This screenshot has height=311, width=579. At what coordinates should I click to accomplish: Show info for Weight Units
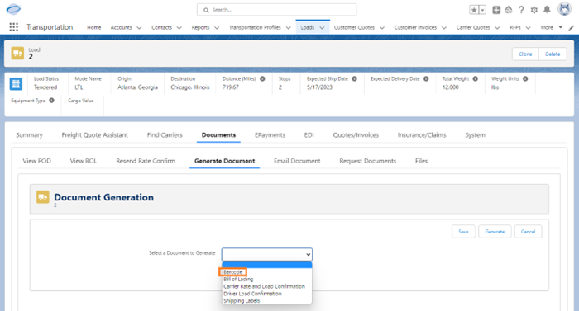coord(525,79)
